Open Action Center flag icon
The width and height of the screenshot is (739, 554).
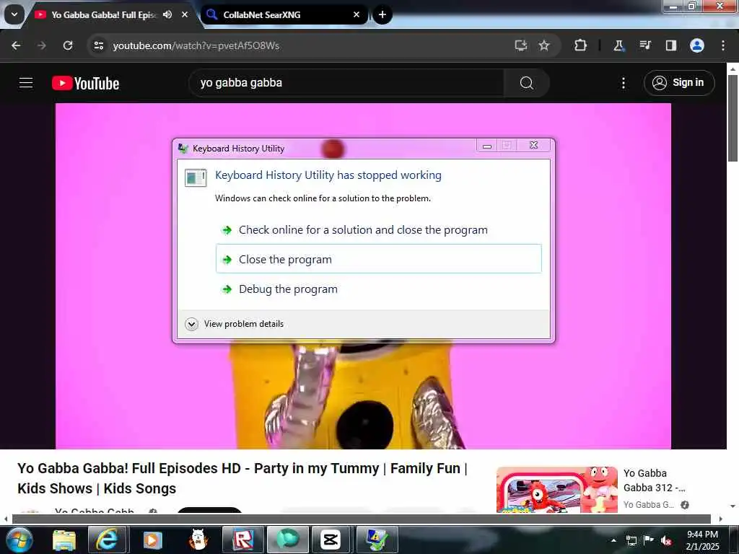649,540
